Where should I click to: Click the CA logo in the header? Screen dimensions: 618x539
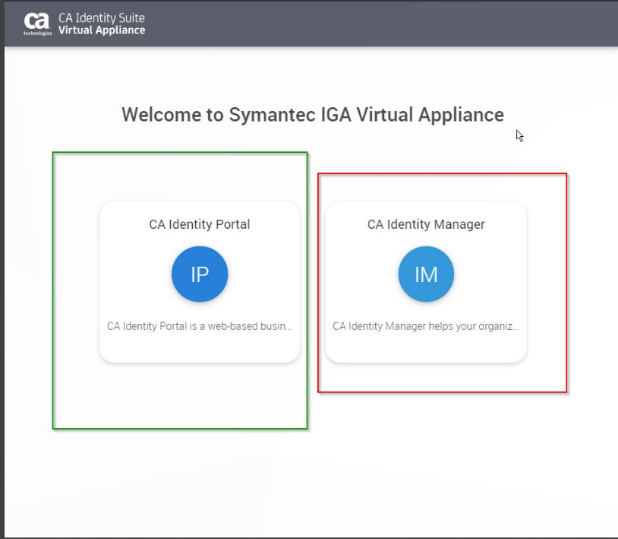[x=36, y=22]
